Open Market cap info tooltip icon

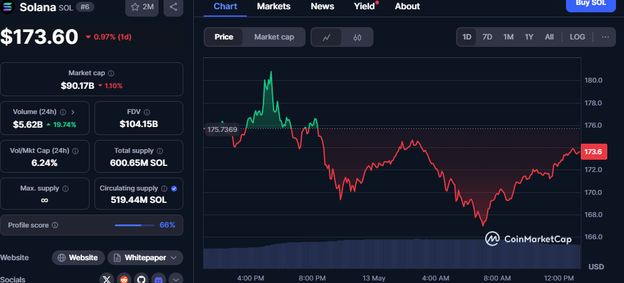pyautogui.click(x=112, y=73)
